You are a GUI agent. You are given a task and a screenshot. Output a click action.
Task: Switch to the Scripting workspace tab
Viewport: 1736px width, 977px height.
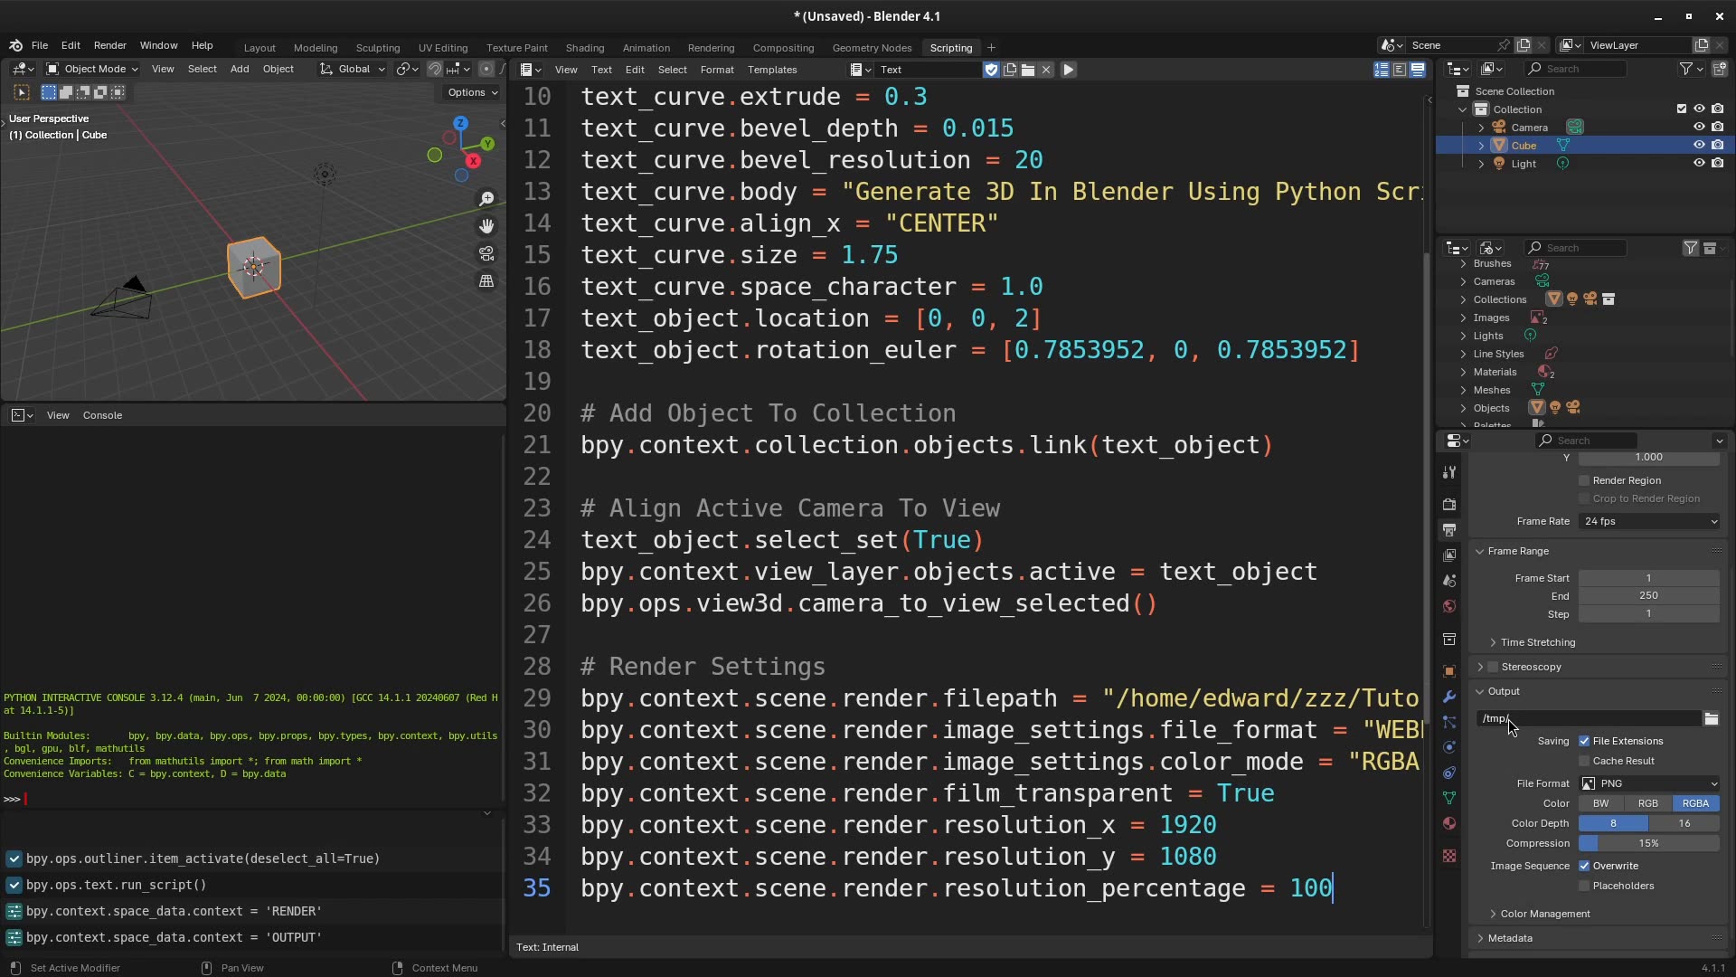[x=950, y=48]
